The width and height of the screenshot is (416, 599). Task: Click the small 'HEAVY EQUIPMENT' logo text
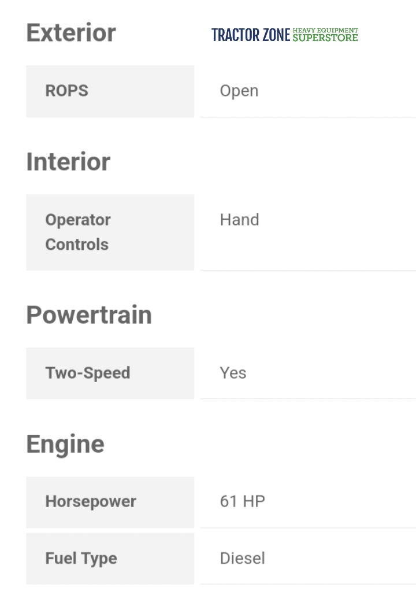click(x=325, y=30)
